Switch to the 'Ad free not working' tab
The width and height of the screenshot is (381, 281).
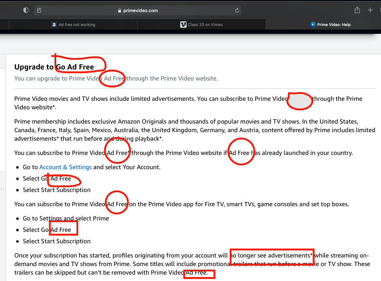pos(77,25)
